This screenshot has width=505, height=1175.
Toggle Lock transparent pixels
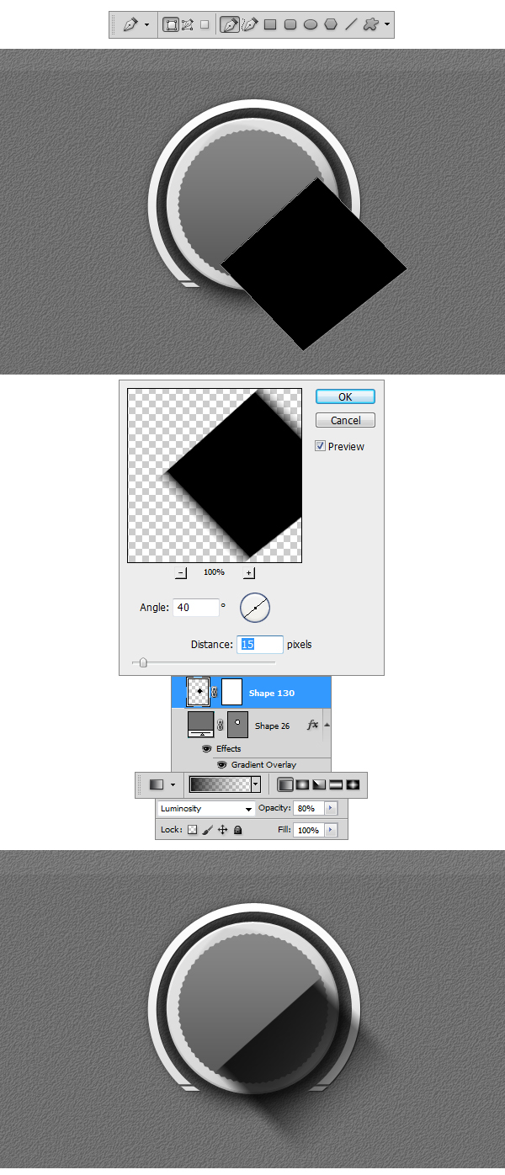point(192,830)
